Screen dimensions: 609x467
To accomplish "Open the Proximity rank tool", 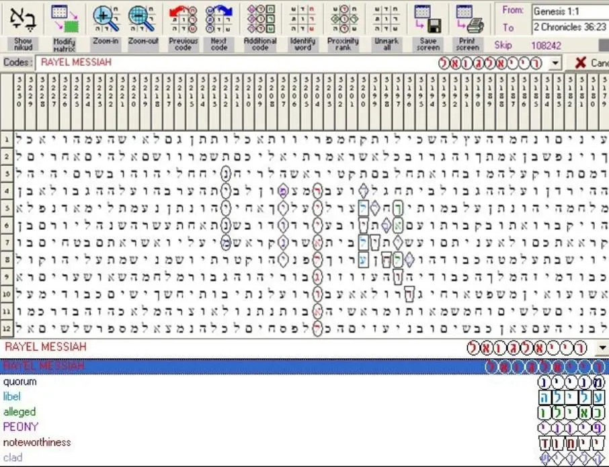I will [x=344, y=19].
